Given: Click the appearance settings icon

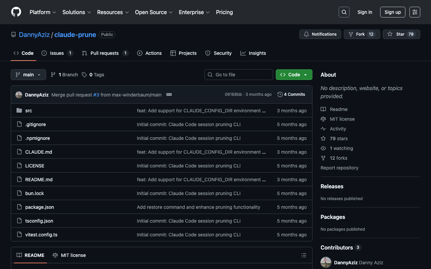Looking at the screenshot, I should 415,12.
